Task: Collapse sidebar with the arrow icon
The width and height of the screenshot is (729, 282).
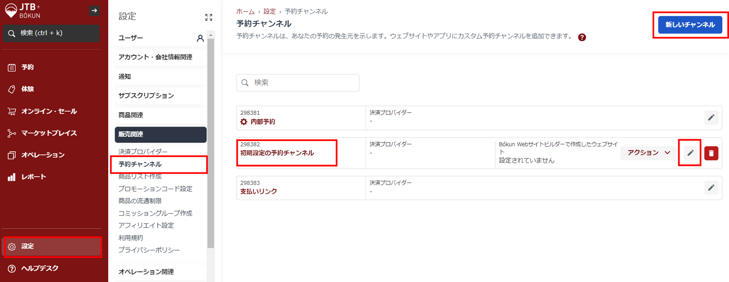Action: (94, 11)
